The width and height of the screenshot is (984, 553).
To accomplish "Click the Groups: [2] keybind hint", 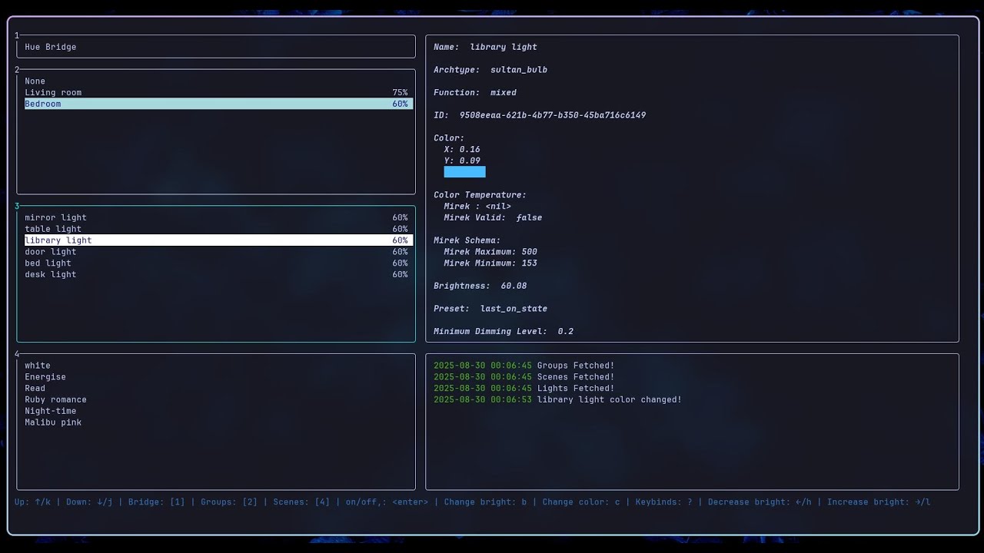I will (229, 502).
